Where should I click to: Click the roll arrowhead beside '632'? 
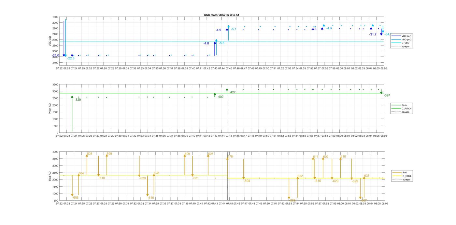pos(297,178)
